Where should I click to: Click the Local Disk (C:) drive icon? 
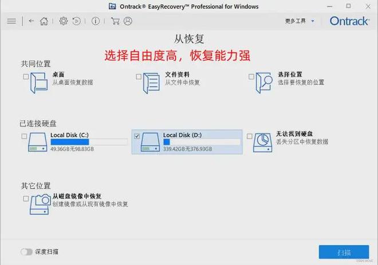tap(38, 142)
